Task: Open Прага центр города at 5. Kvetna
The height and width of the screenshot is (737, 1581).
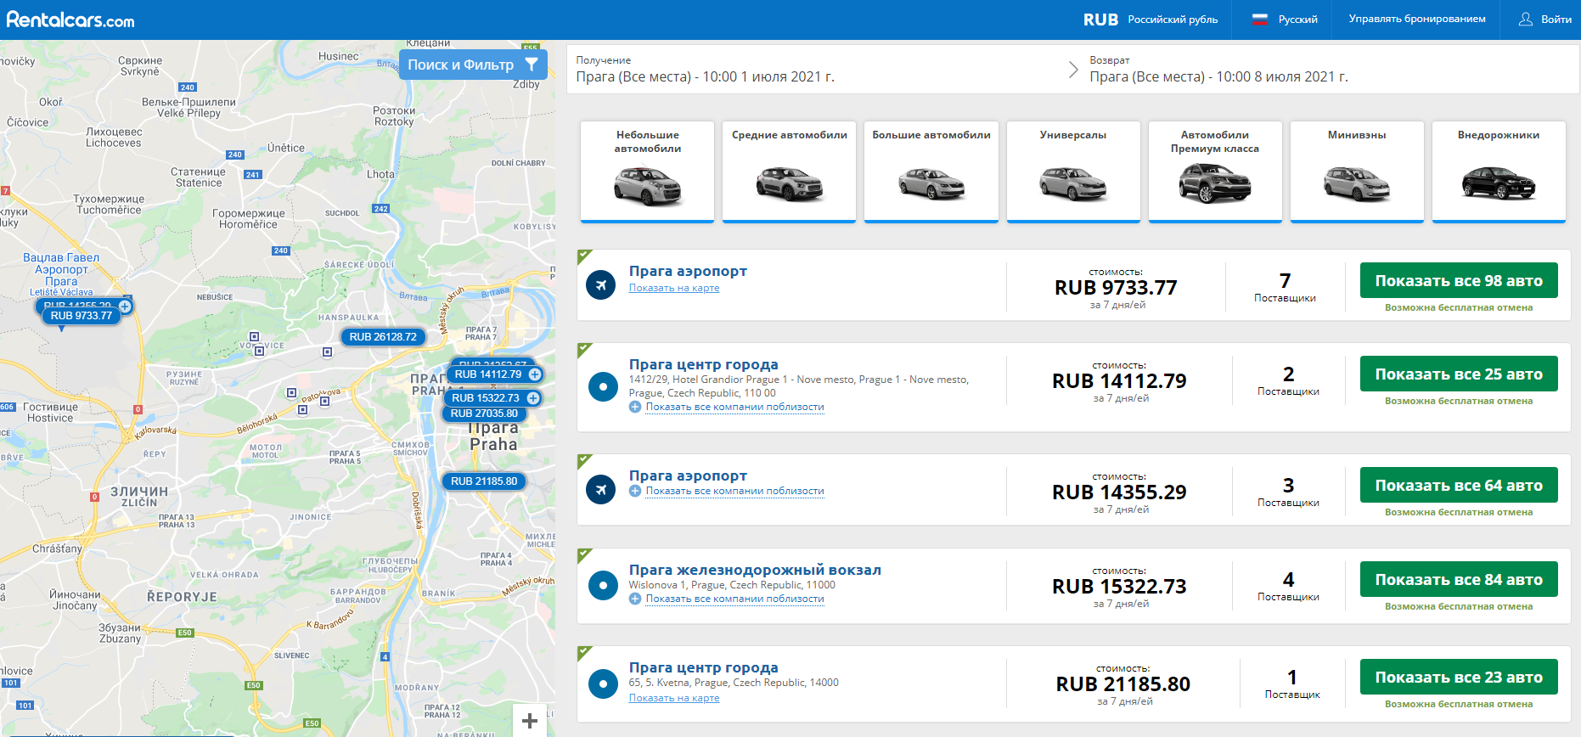Action: click(703, 667)
